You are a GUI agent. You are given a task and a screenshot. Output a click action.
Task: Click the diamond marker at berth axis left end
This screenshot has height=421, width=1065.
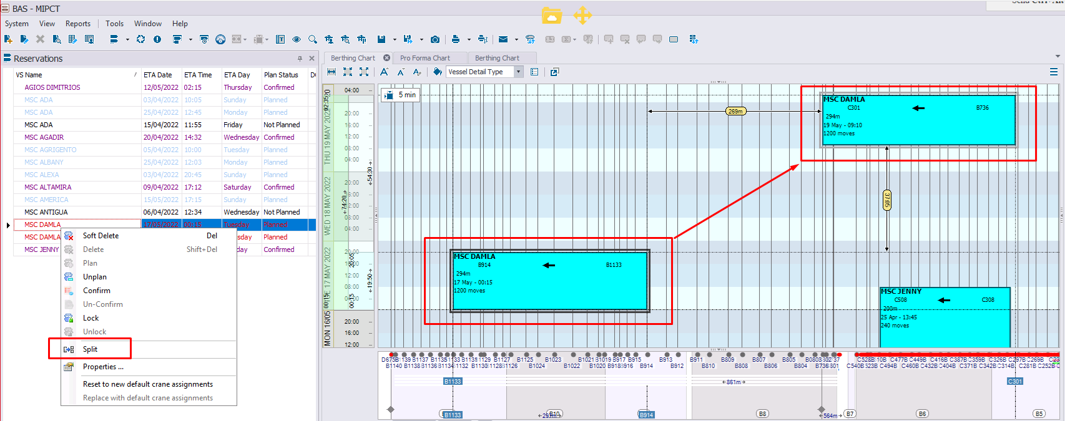(x=391, y=410)
